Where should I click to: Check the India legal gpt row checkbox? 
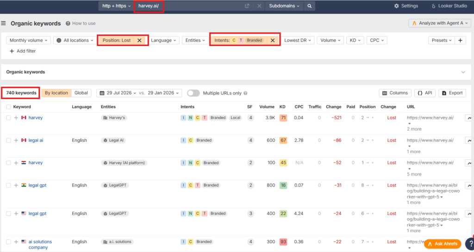[x=8, y=186]
